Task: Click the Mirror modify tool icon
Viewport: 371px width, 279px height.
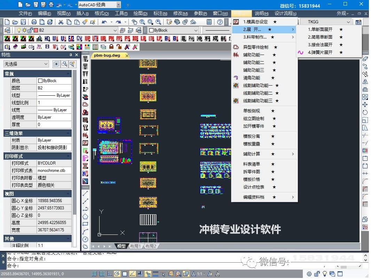Action: pos(365,82)
